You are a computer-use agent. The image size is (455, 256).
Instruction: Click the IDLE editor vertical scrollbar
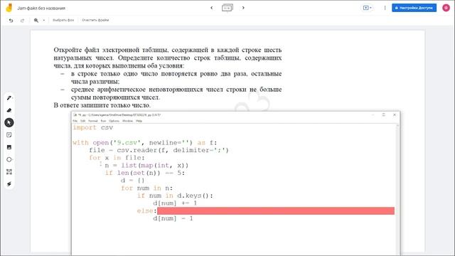397,189
